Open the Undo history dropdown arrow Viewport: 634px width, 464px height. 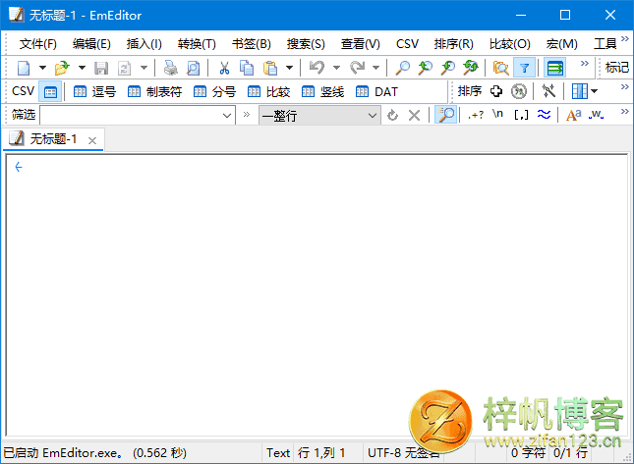pos(336,68)
